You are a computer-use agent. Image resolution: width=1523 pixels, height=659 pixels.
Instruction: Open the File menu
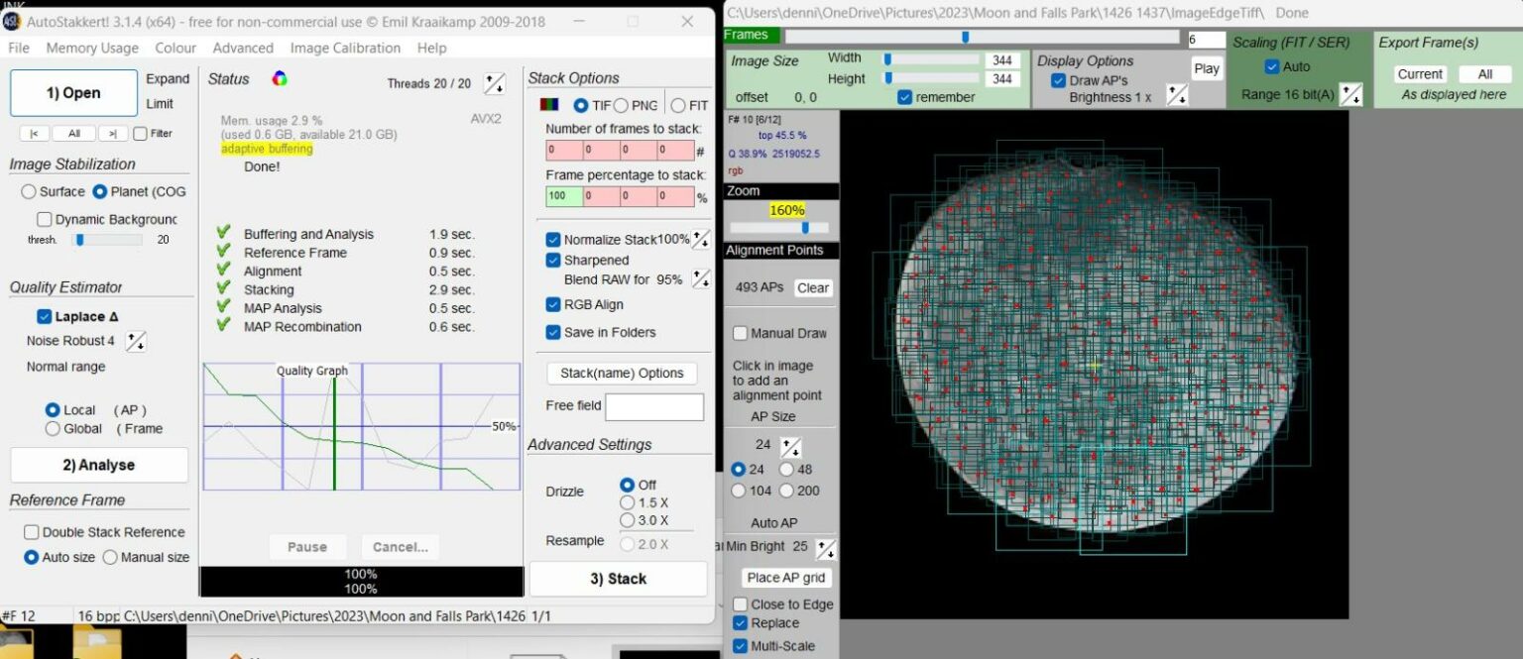click(19, 48)
